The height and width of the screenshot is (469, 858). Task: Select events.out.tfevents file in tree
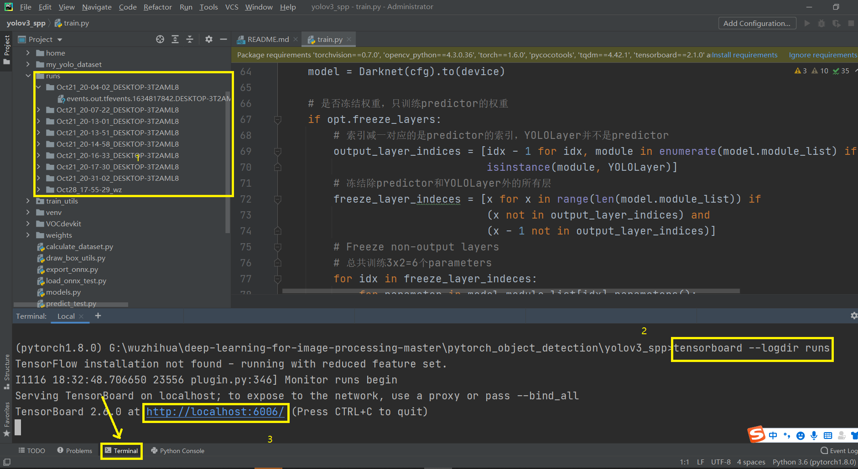tap(144, 98)
